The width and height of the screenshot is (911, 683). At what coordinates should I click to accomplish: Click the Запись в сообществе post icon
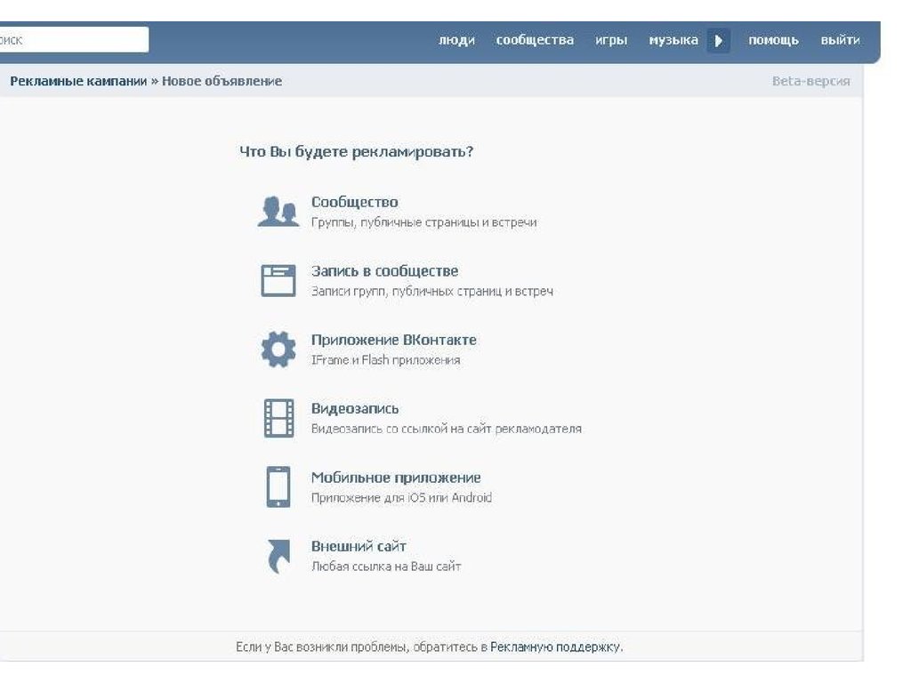click(x=278, y=280)
